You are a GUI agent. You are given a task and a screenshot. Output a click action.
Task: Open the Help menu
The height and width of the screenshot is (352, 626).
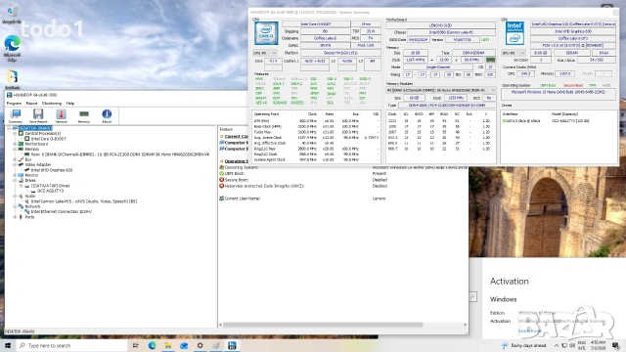coord(70,104)
